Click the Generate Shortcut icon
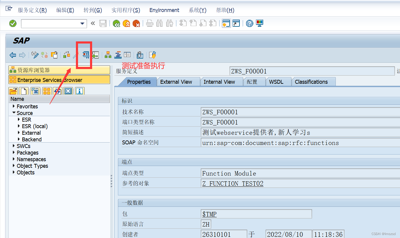This screenshot has width=400, height=238. tap(236, 23)
